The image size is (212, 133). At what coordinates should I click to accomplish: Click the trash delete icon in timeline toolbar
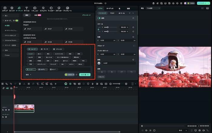point(20,84)
